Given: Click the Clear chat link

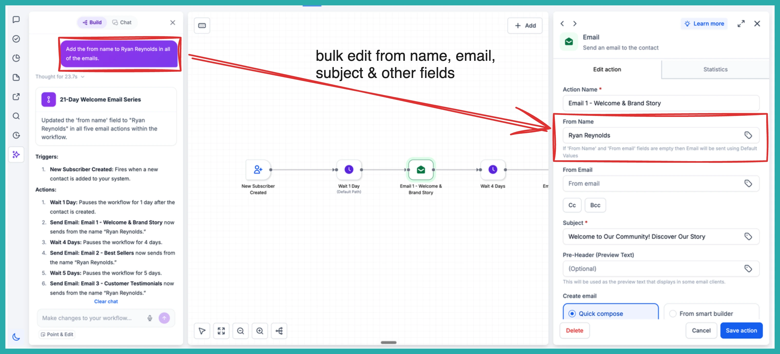Looking at the screenshot, I should click(x=106, y=301).
